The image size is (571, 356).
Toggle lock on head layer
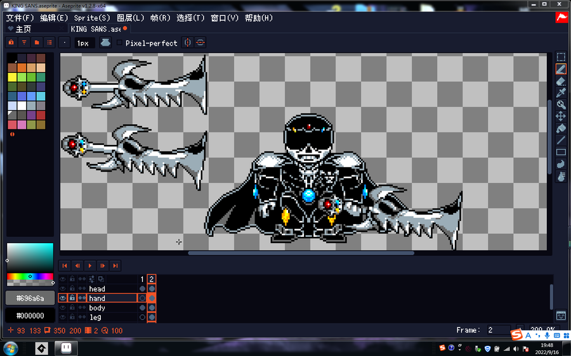click(72, 289)
